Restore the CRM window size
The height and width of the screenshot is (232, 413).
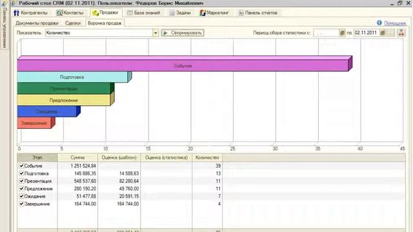pos(400,3)
